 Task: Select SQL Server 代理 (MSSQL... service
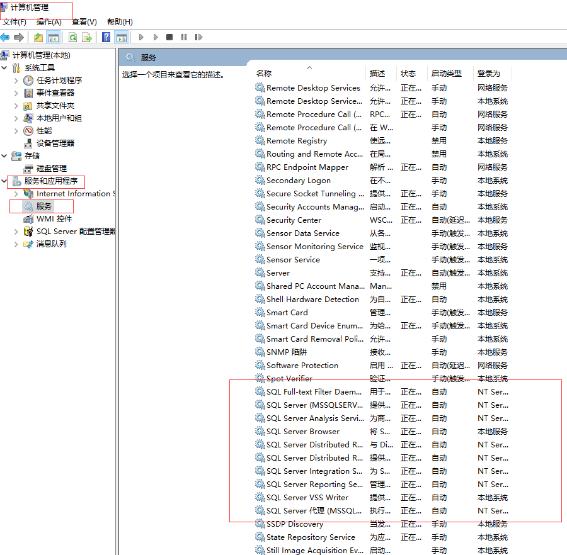[382, 510]
